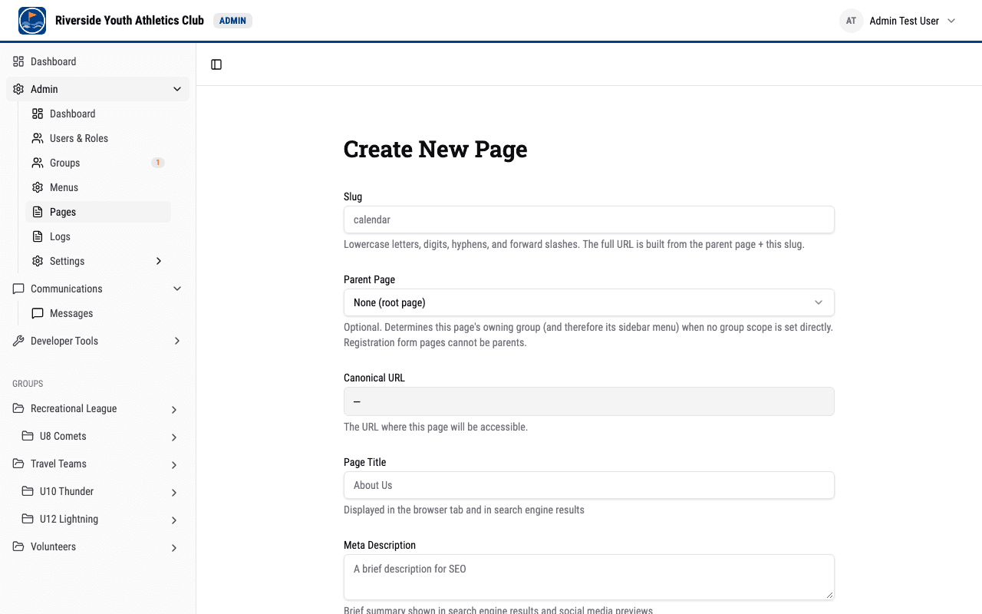The width and height of the screenshot is (982, 614).
Task: Expand the U12 Lightning chevron
Action: pyautogui.click(x=174, y=520)
